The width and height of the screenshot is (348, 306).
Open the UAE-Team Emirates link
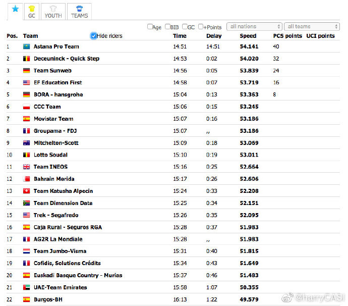click(61, 287)
